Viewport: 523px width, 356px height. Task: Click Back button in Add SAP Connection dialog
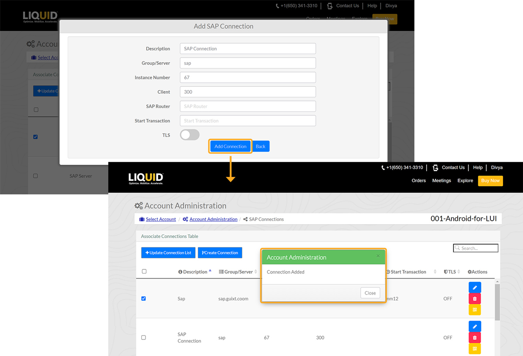261,146
